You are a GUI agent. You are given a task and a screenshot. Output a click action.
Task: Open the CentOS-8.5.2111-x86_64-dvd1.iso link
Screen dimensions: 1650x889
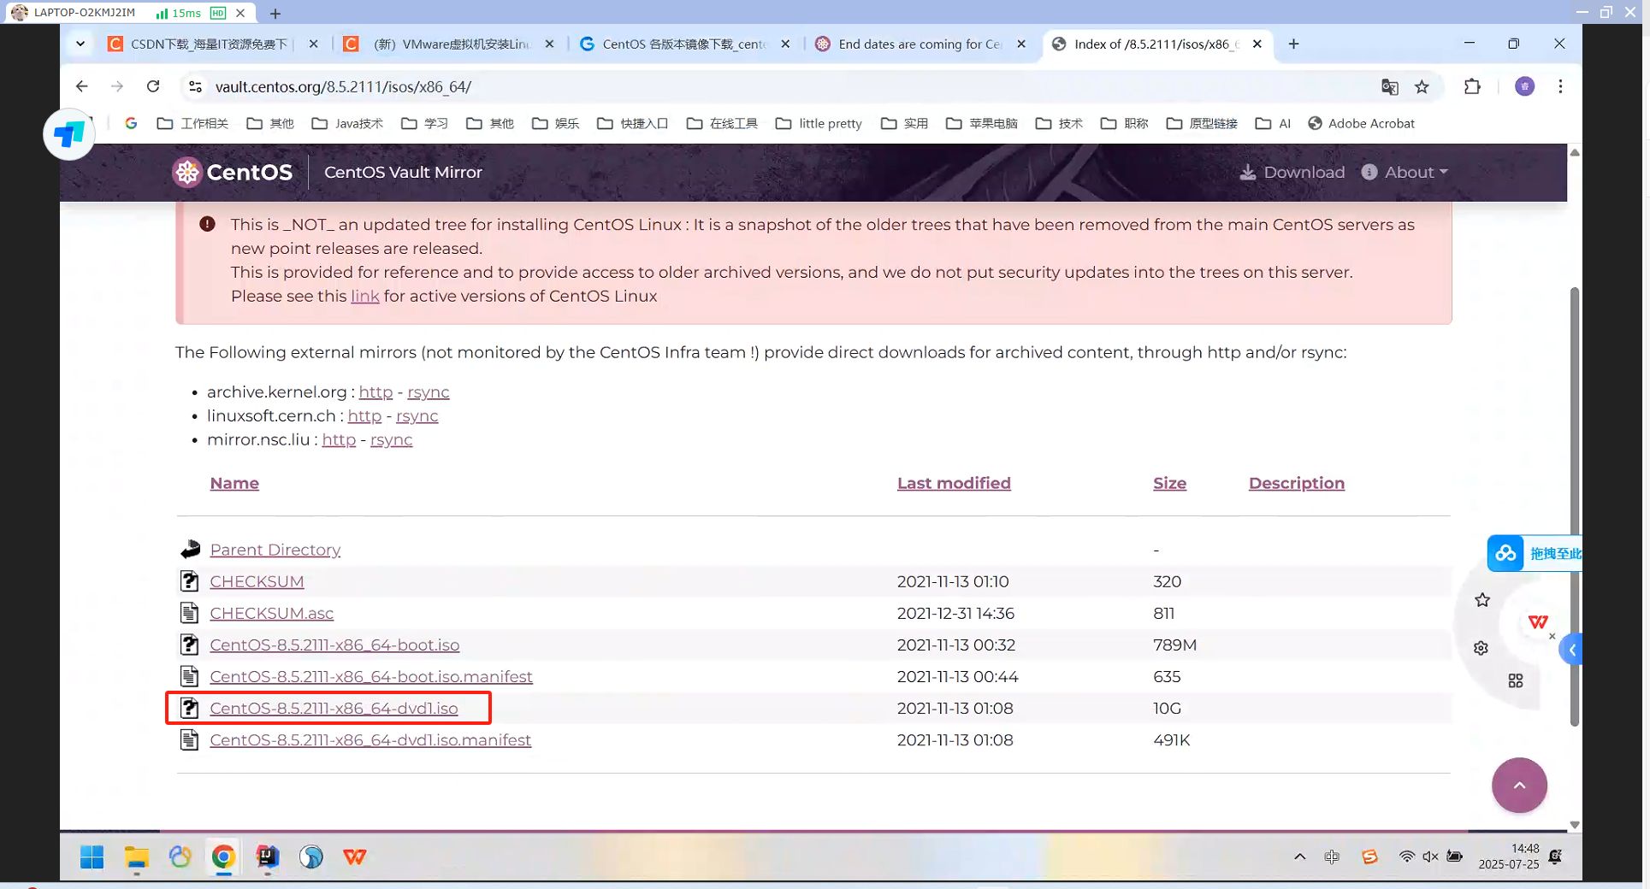pos(334,708)
